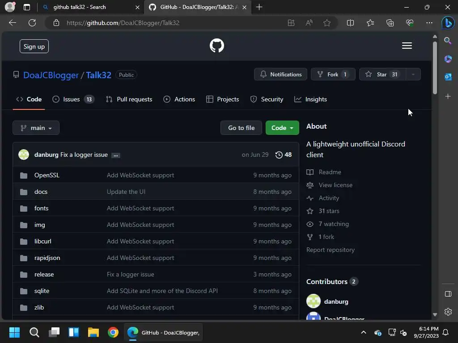Click the Windows Start button

pyautogui.click(x=14, y=332)
